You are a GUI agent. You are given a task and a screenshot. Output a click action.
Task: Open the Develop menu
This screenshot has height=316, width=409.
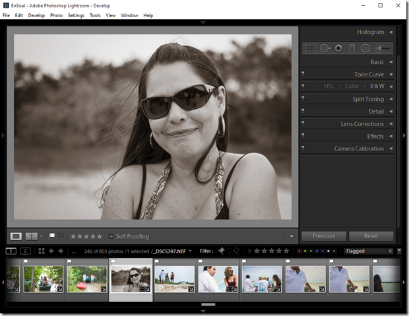tap(36, 15)
